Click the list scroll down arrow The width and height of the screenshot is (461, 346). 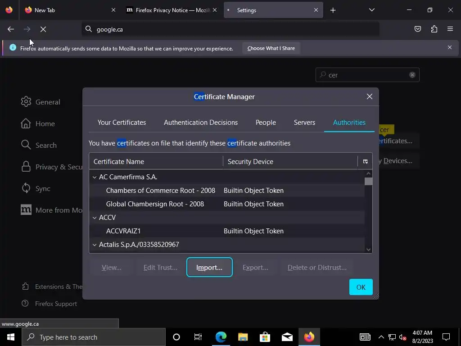368,250
